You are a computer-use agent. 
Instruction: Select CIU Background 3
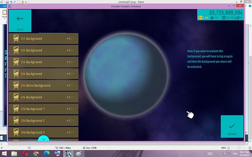coord(43,132)
